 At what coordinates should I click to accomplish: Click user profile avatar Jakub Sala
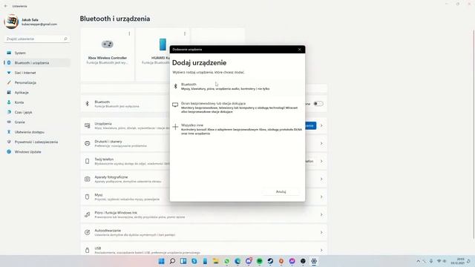pos(12,22)
